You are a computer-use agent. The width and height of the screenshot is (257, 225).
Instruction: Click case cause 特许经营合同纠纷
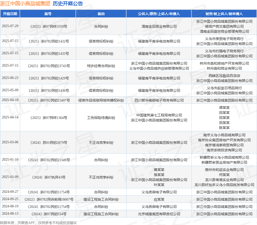click(101, 66)
